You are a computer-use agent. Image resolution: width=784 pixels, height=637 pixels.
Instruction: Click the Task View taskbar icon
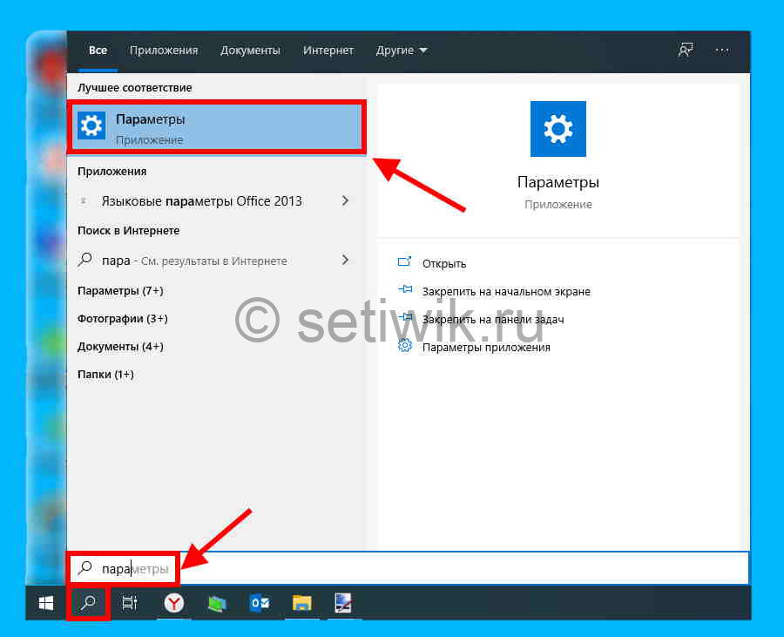point(129,602)
